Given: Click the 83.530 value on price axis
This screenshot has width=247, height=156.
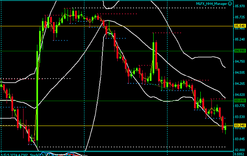Looking at the screenshot, I should 240,117.
